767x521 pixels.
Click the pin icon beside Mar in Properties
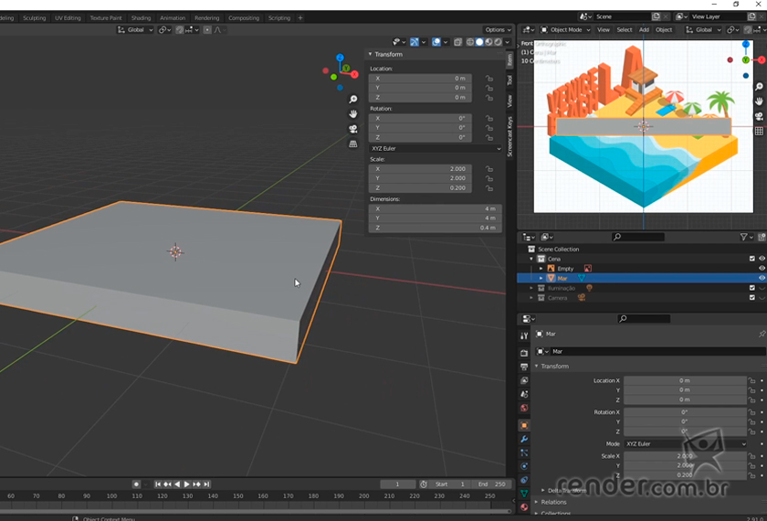point(762,335)
